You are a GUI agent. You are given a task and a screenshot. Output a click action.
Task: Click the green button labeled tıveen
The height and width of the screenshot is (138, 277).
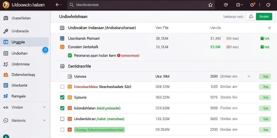[264, 16]
